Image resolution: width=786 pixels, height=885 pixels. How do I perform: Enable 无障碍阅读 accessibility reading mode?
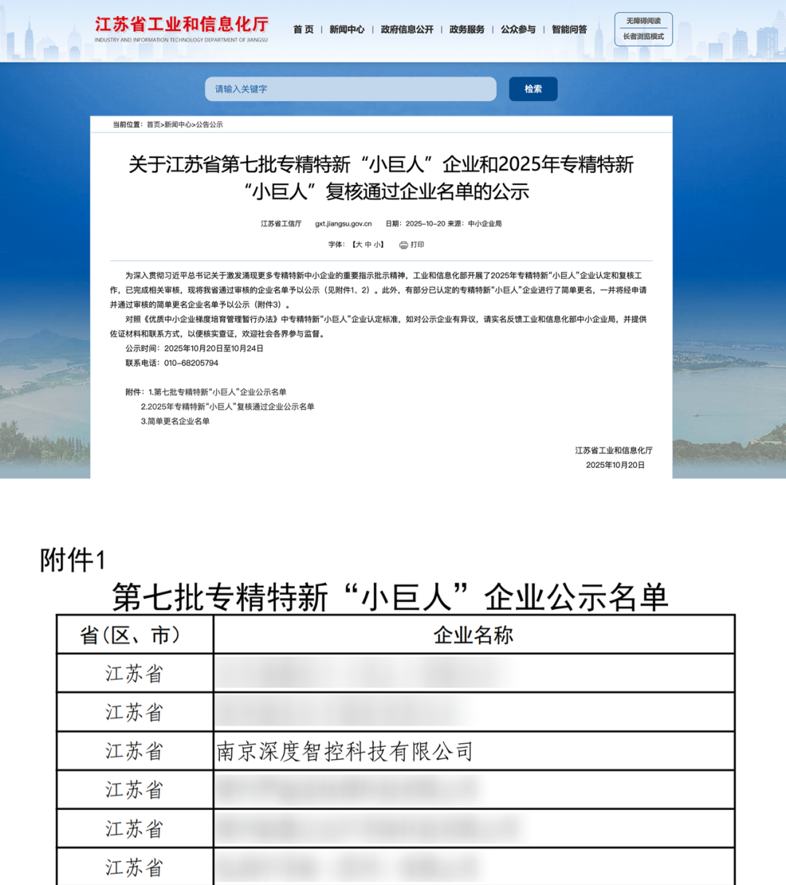(x=643, y=20)
